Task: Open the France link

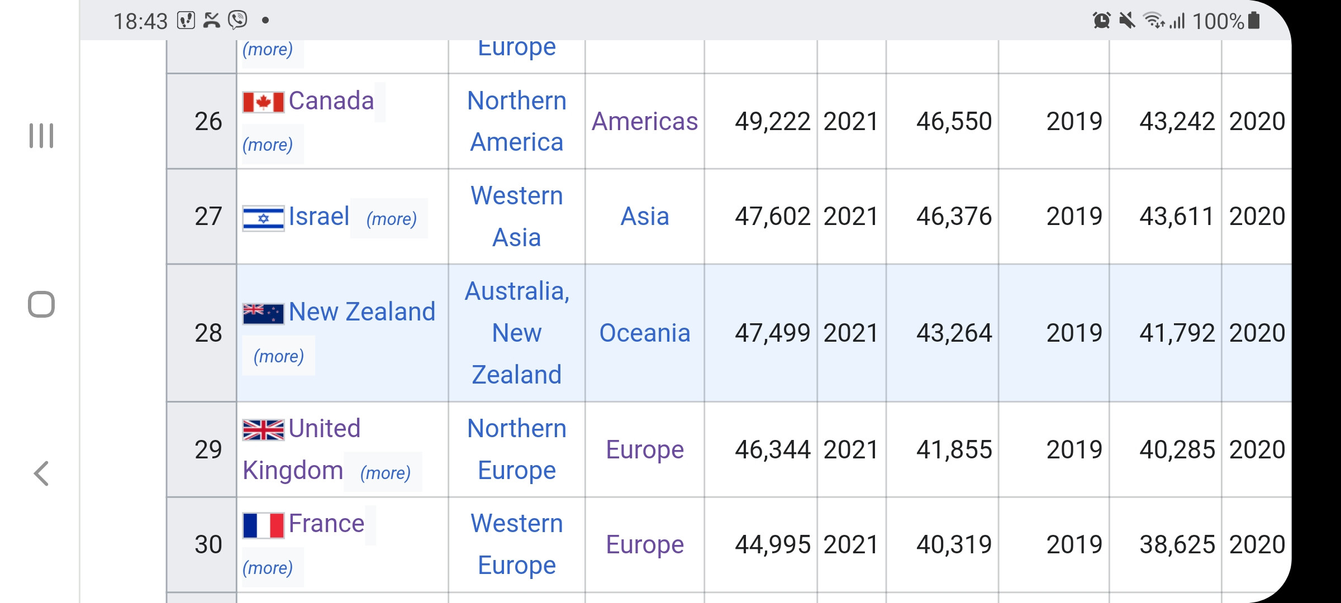Action: (x=326, y=524)
